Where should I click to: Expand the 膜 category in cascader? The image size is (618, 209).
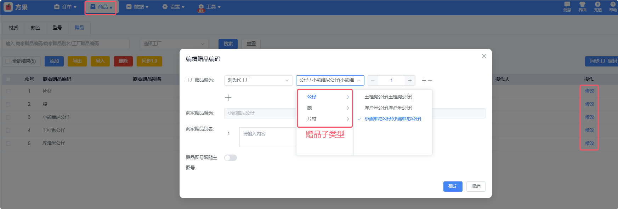(325, 108)
